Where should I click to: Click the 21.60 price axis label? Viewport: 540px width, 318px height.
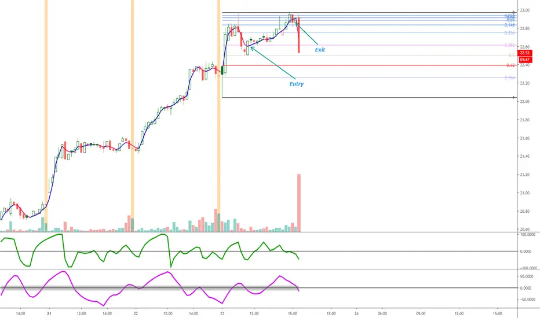525,138
